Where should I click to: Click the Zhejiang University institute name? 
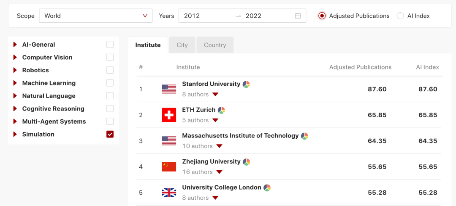point(211,161)
